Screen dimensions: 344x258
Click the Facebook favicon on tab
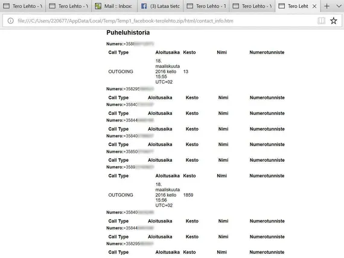coord(144,6)
